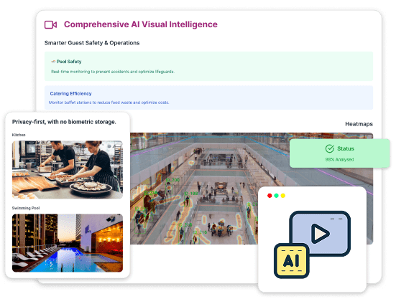The height and width of the screenshot is (304, 414).
Task: Select the Heatmaps label
Action: click(359, 124)
